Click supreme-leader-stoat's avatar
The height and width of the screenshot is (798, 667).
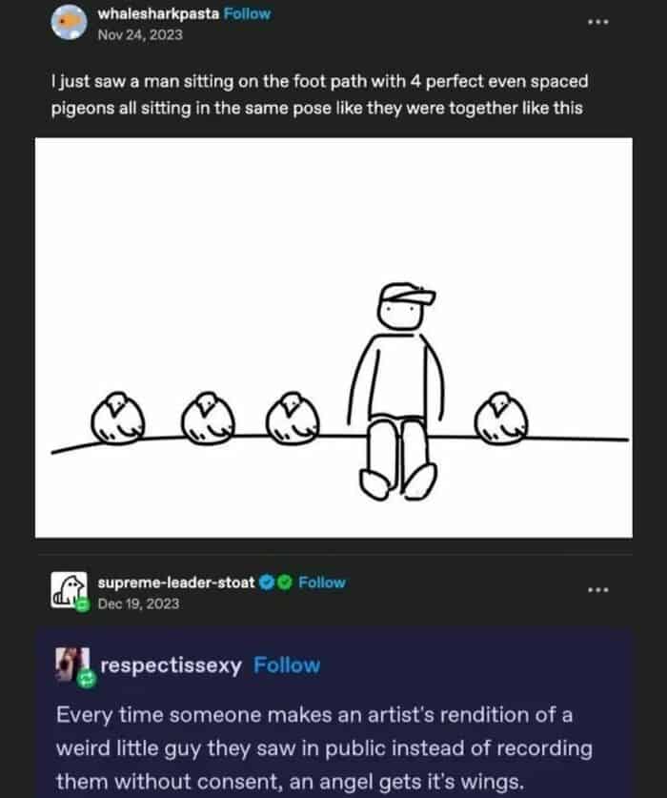tap(69, 590)
